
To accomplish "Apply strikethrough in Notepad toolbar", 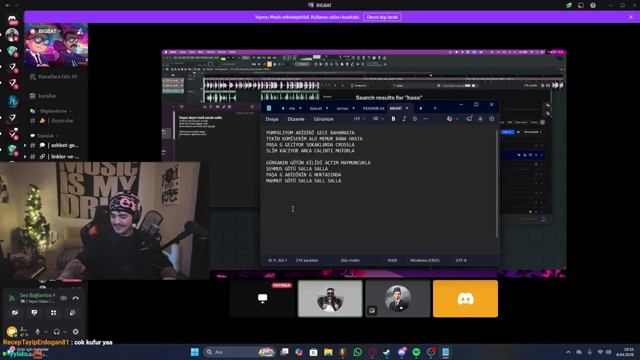I will (414, 119).
